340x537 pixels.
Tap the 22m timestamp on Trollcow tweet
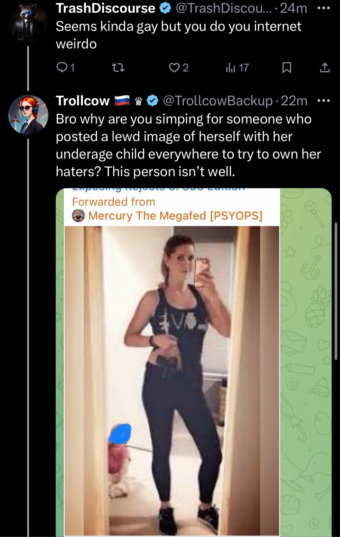[x=294, y=100]
